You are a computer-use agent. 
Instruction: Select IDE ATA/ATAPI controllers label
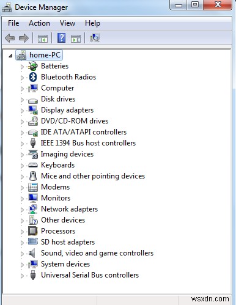84,132
